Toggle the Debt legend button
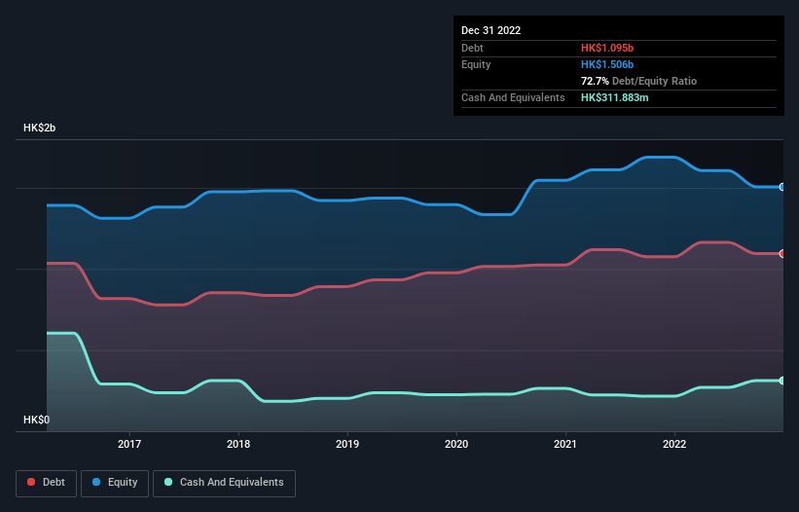Image resolution: width=799 pixels, height=512 pixels. [x=46, y=483]
